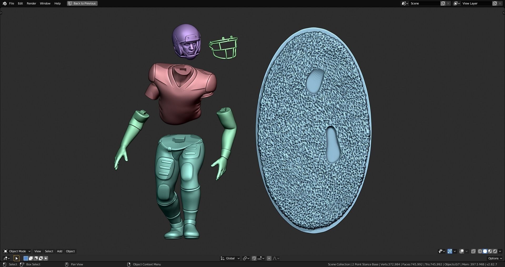Open the overlays options dropdown arrow

coord(467,251)
